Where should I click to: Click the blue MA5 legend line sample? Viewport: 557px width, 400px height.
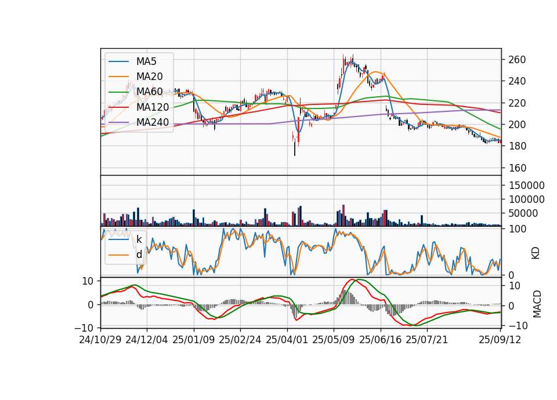tap(118, 62)
